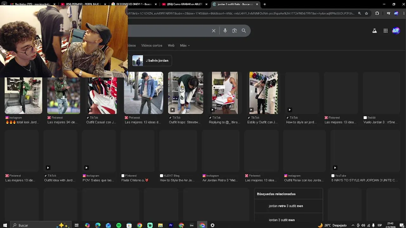Launch Spotify from the taskbar

[x=119, y=225]
